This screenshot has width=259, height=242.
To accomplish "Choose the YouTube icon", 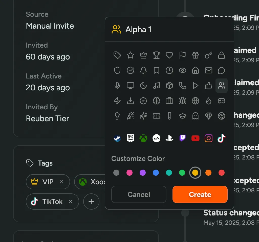I will coord(195,138).
